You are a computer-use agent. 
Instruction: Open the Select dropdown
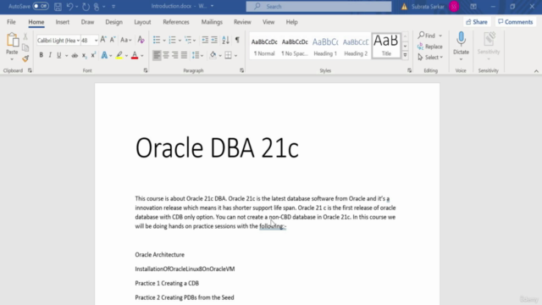point(430,57)
